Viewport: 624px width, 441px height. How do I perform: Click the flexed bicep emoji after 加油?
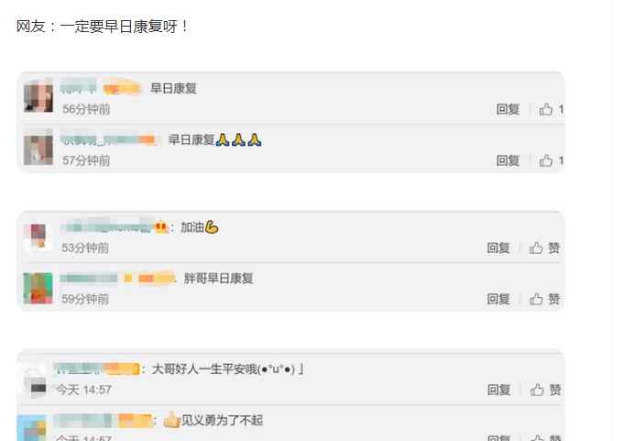pyautogui.click(x=212, y=227)
